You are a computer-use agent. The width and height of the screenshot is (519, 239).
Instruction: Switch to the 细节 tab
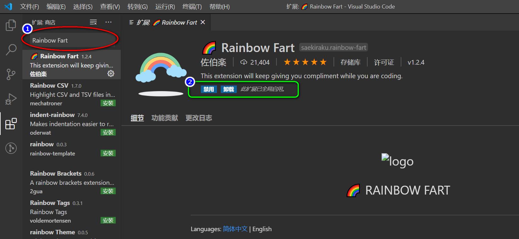(x=137, y=118)
